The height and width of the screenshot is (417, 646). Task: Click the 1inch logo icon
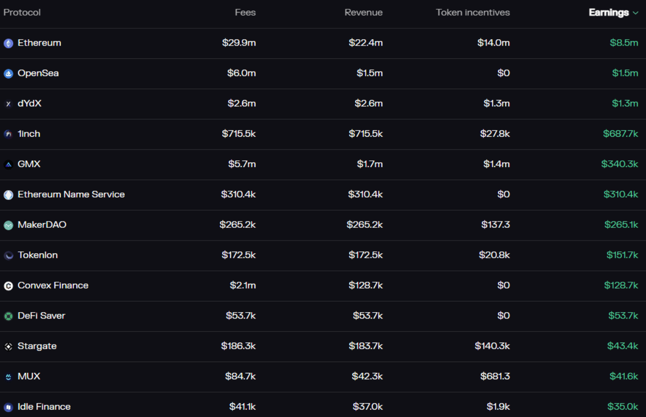[8, 134]
